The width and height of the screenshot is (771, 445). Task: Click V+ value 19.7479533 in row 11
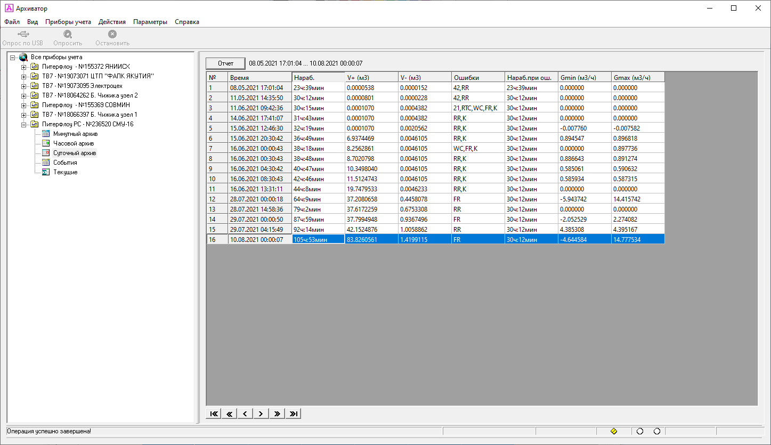[x=372, y=189]
